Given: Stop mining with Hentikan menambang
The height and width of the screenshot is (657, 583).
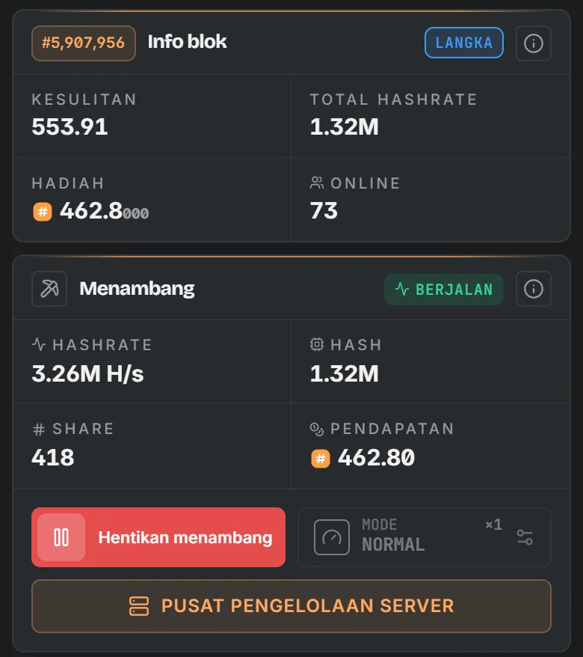Looking at the screenshot, I should pos(158,537).
